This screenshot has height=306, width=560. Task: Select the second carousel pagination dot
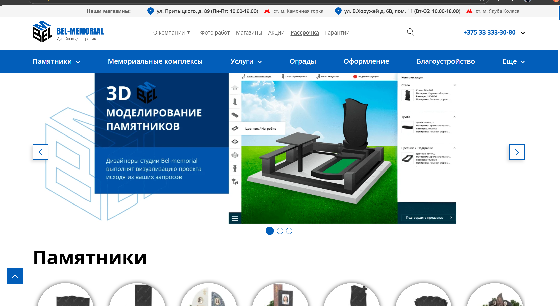click(x=279, y=231)
